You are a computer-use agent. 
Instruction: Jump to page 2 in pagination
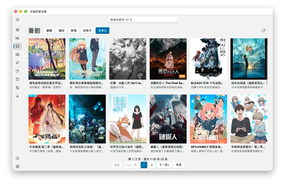pos(152,165)
